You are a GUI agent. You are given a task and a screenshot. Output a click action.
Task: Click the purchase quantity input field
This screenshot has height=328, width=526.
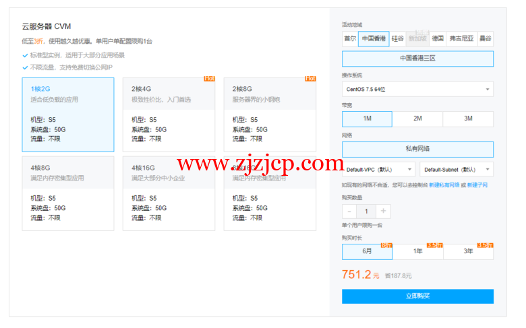[366, 211]
